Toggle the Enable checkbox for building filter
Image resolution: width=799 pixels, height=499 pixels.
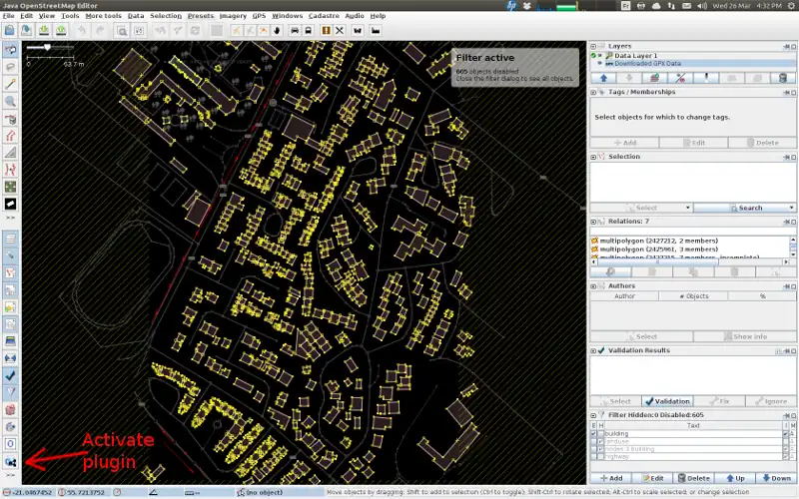coord(594,434)
